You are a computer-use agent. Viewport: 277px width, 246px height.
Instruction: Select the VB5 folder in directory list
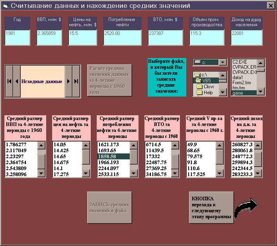pos(206,80)
